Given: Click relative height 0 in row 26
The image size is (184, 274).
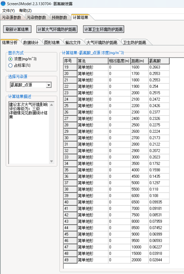Looking at the screenshot, I should tap(119, 112).
